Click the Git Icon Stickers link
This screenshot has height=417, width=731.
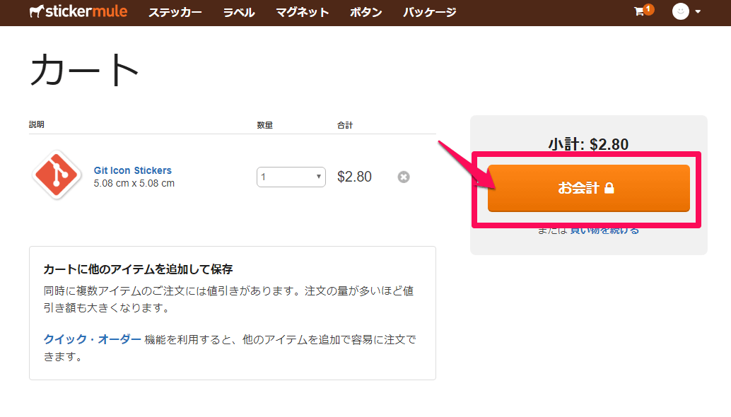pyautogui.click(x=132, y=170)
